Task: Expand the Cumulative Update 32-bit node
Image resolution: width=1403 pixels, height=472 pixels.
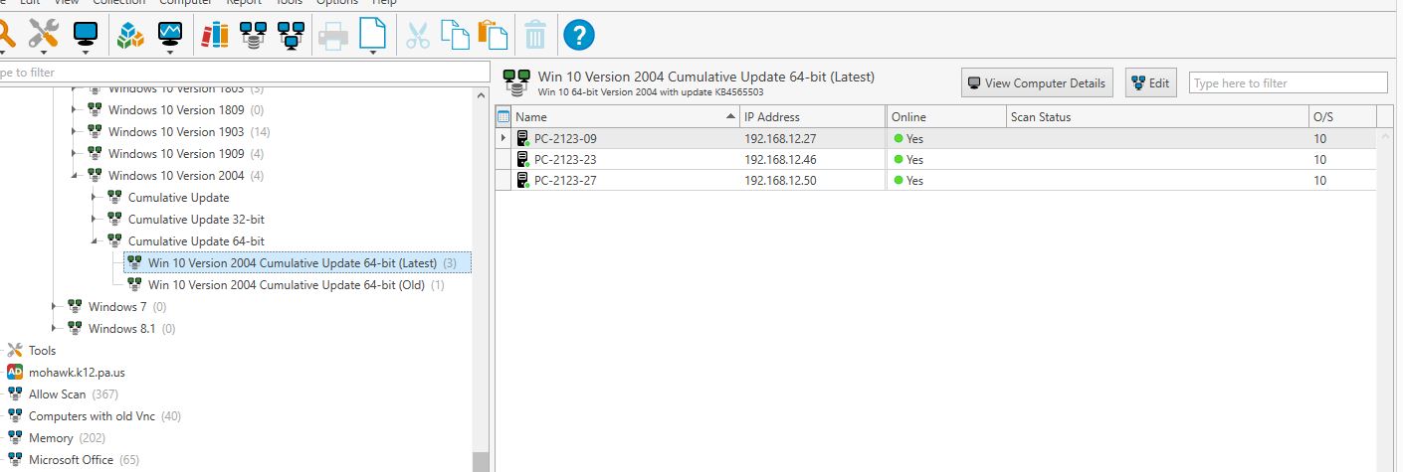Action: 95,220
